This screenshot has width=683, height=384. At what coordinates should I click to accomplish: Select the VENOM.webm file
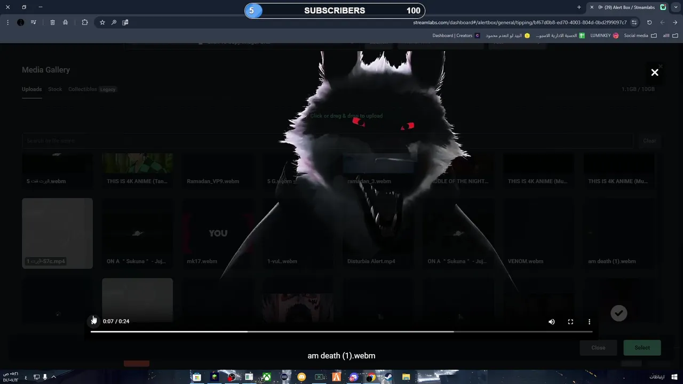538,233
